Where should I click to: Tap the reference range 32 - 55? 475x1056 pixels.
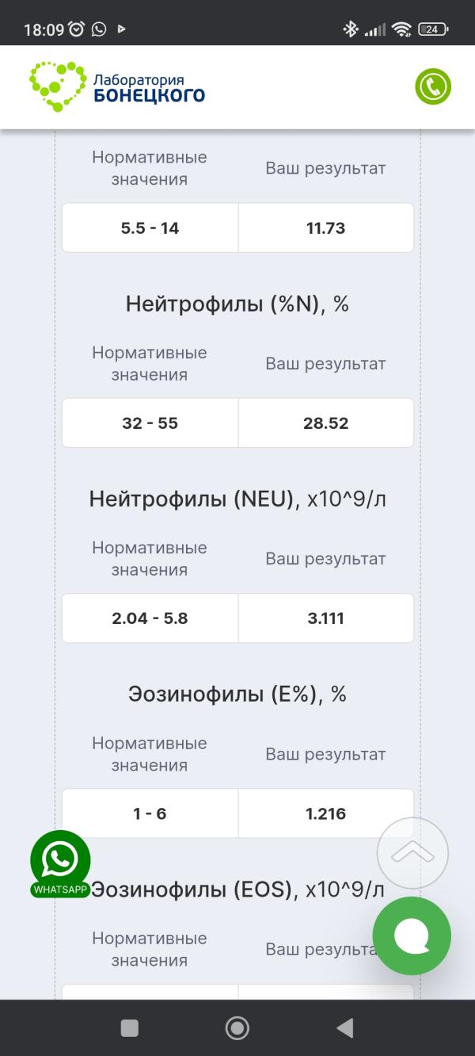click(x=150, y=423)
